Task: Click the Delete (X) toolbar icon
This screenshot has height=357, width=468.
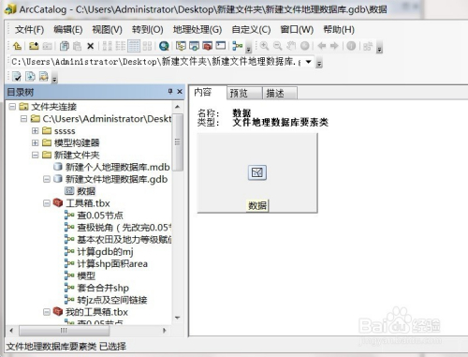Action: [91, 46]
